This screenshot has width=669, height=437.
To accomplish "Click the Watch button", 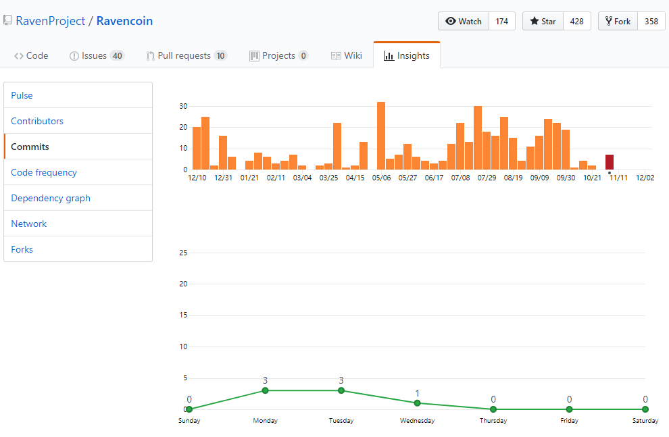I will click(x=464, y=21).
